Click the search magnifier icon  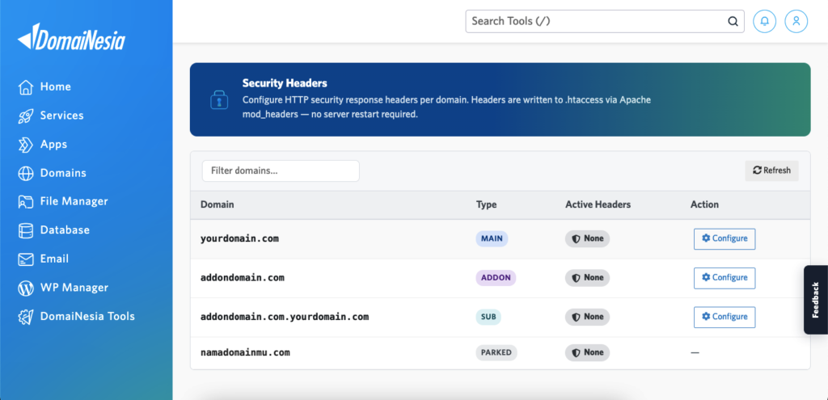[x=733, y=21]
